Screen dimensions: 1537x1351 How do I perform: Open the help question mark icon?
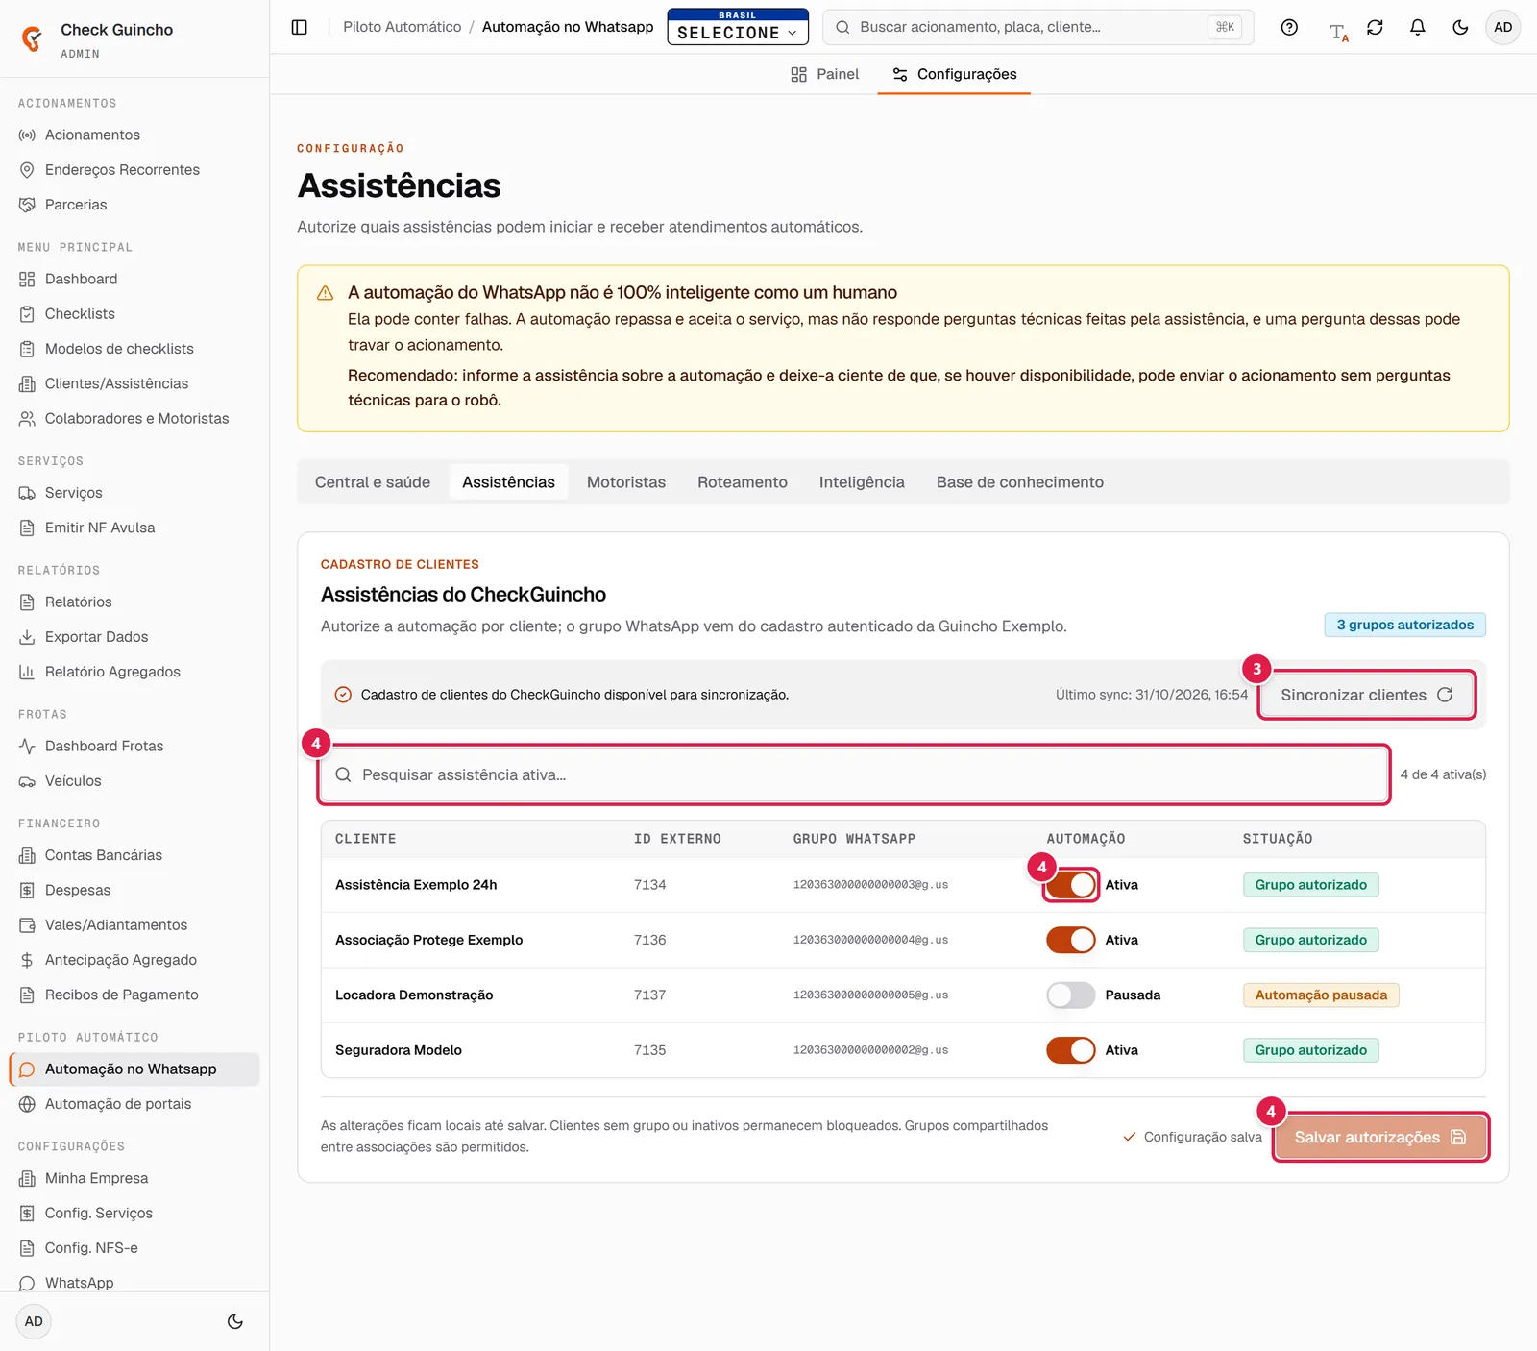(x=1289, y=27)
